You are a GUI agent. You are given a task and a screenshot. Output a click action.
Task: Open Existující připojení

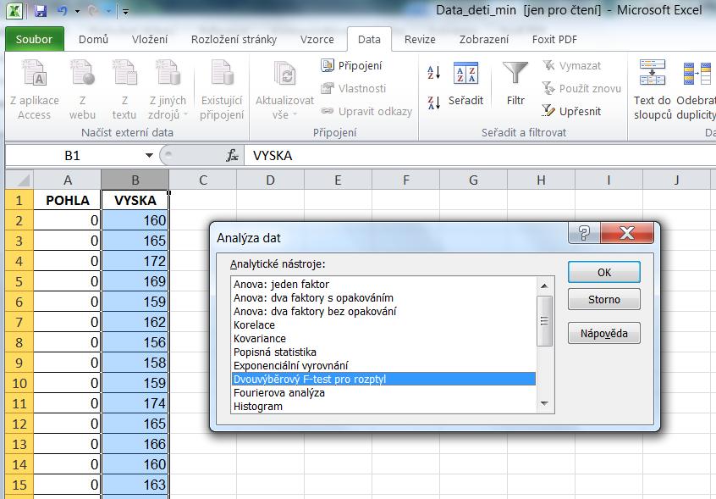pos(222,90)
